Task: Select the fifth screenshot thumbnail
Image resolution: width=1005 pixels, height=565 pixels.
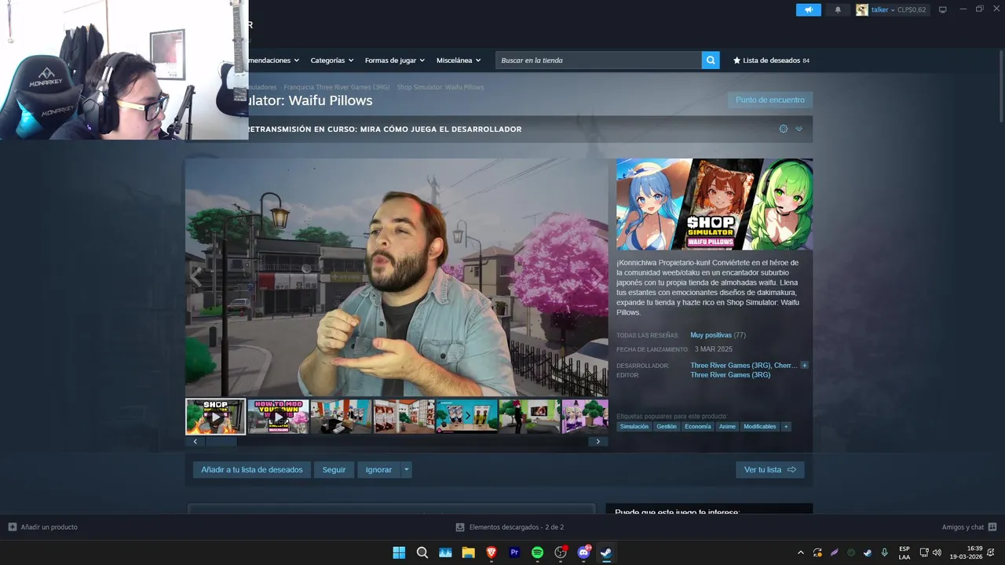Action: pyautogui.click(x=466, y=417)
